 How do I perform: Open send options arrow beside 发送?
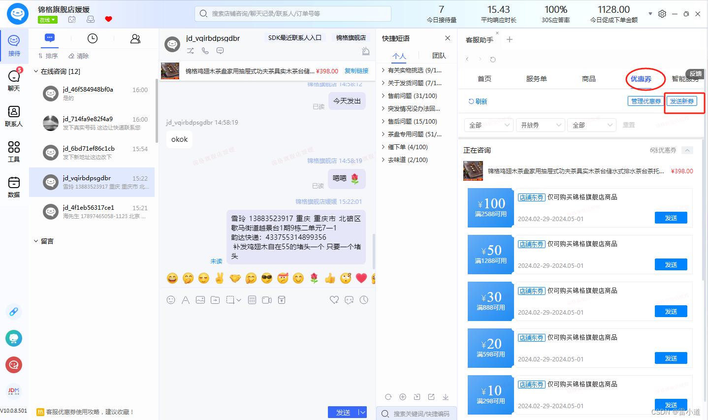point(362,413)
